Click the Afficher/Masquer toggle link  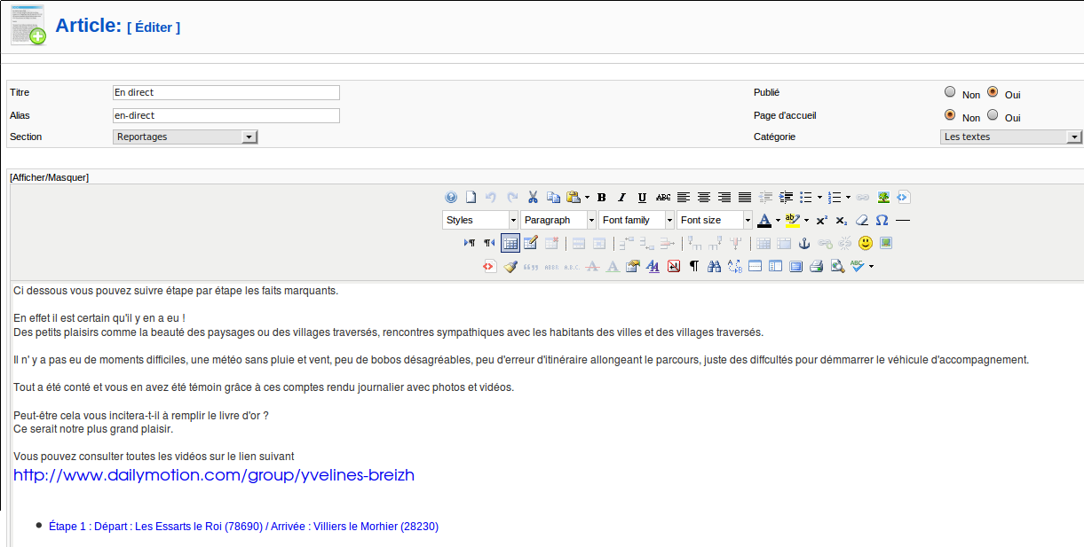49,177
